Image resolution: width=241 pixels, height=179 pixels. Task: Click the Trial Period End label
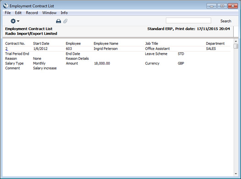17,54
